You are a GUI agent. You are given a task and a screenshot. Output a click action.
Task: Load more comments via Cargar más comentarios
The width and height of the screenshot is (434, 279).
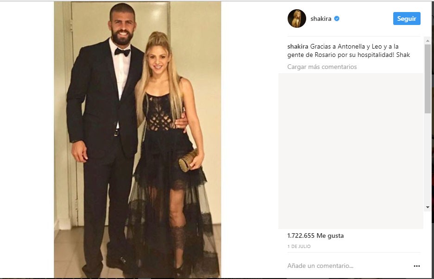tap(322, 67)
